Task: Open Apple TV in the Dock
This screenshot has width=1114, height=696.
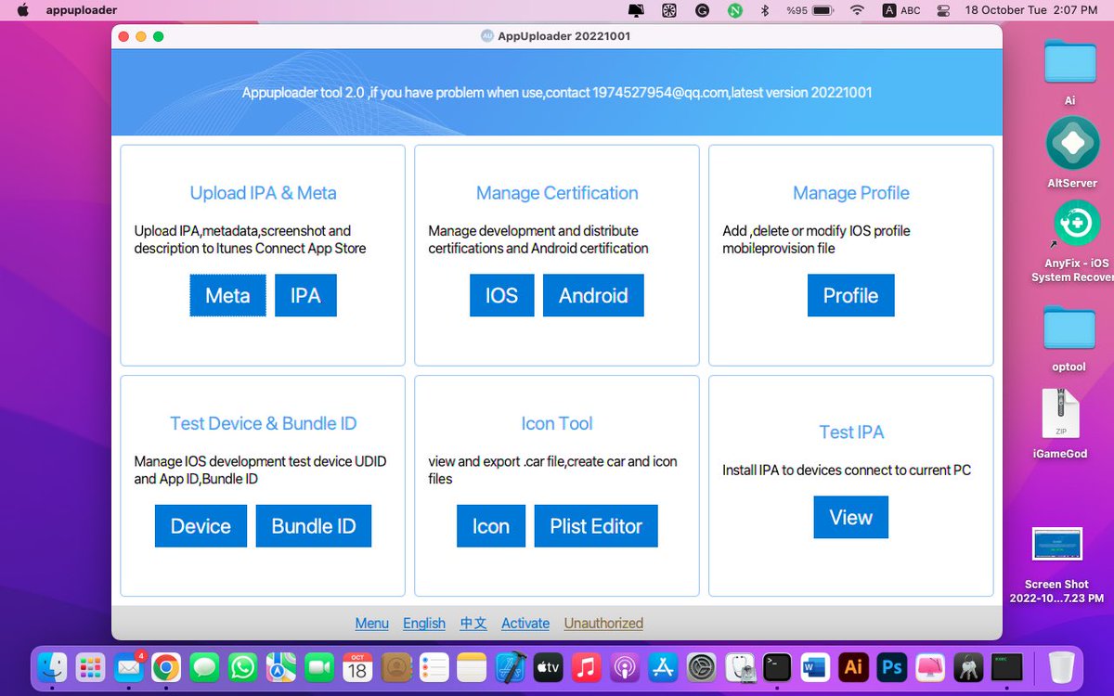Action: [x=548, y=666]
